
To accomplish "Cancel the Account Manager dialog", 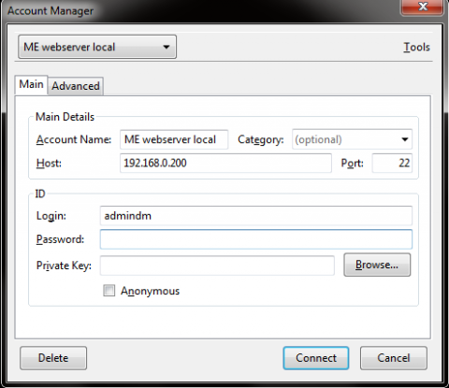I will [x=394, y=358].
